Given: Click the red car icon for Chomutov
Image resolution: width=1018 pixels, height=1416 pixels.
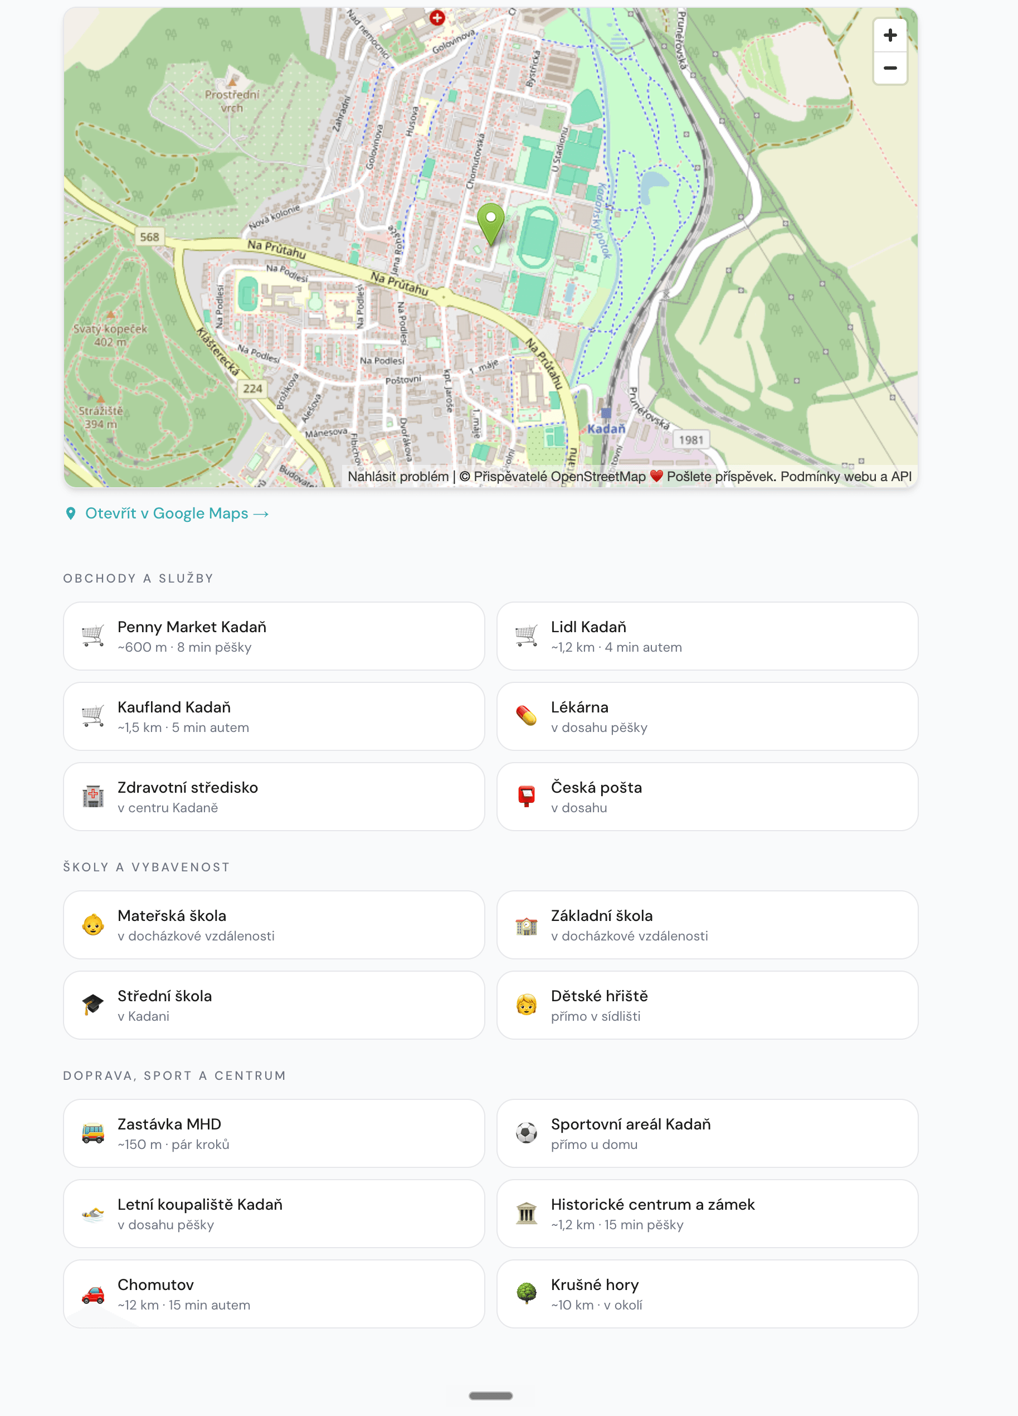Looking at the screenshot, I should 93,1294.
